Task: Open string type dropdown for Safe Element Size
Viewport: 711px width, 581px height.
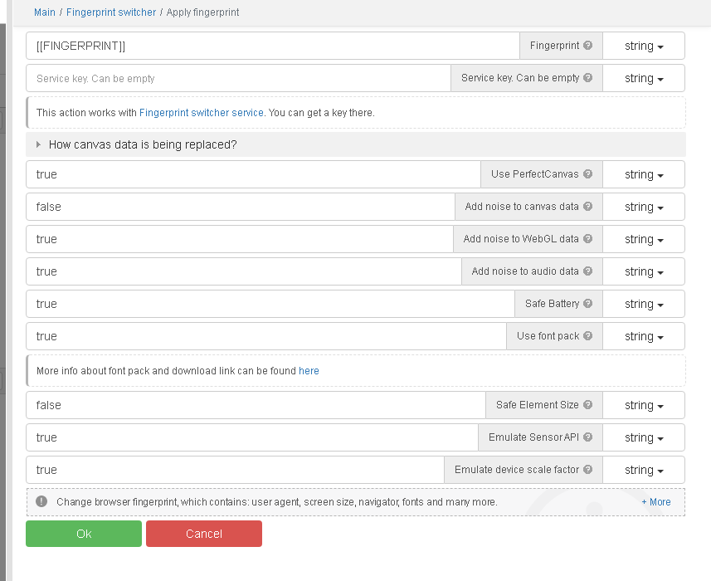Action: tap(644, 405)
